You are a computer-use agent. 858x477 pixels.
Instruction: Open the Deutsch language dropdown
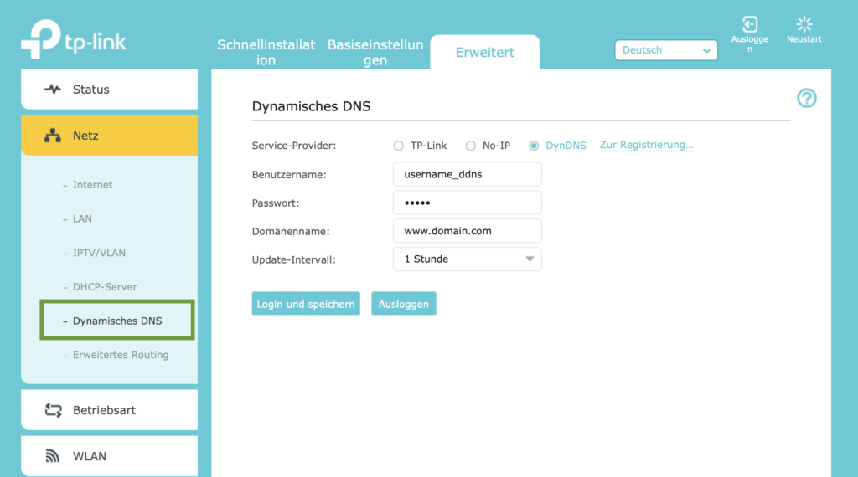click(x=666, y=50)
